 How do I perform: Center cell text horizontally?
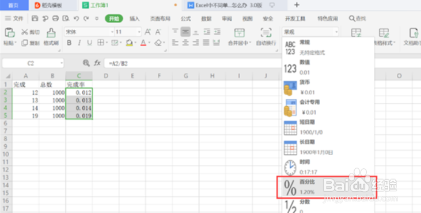click(185, 42)
